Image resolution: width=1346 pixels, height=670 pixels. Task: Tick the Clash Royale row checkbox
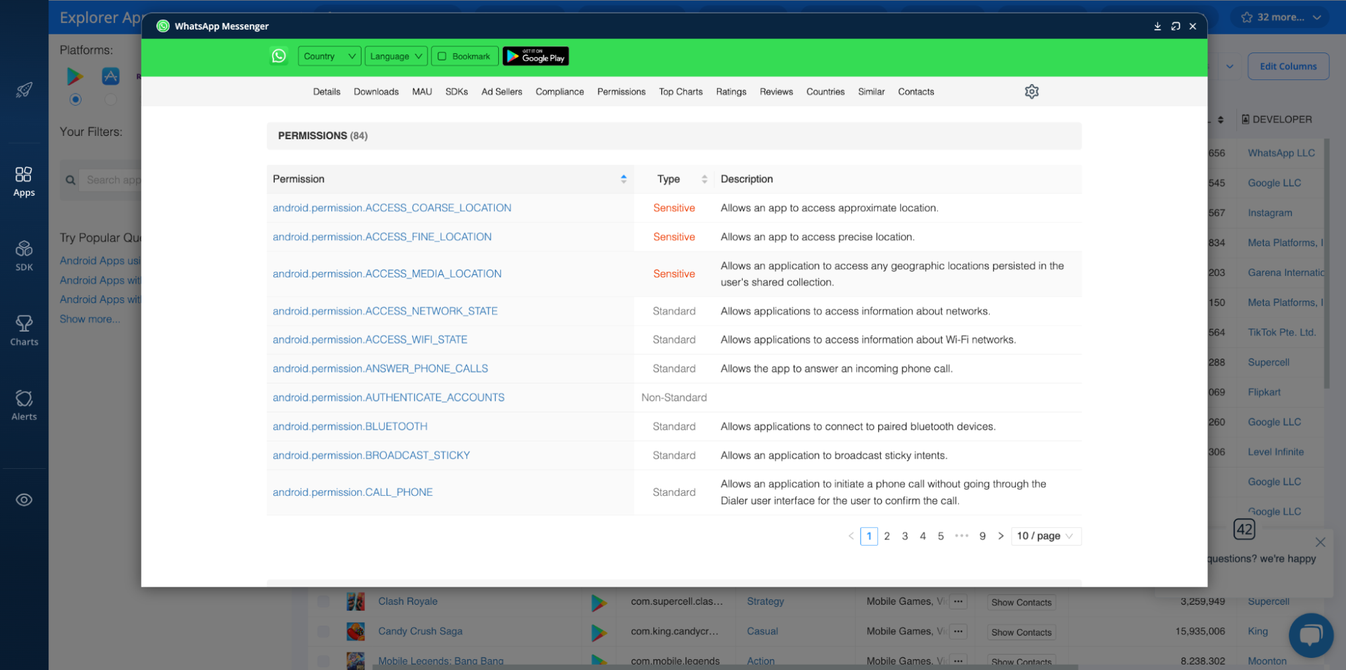pyautogui.click(x=323, y=601)
